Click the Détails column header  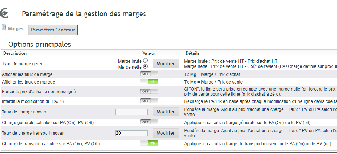[x=192, y=53]
